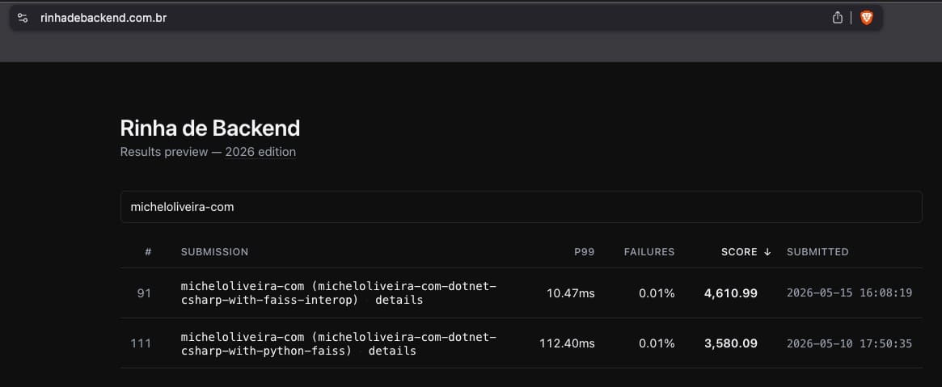
Task: Sort the table by P99 column
Action: 584,252
